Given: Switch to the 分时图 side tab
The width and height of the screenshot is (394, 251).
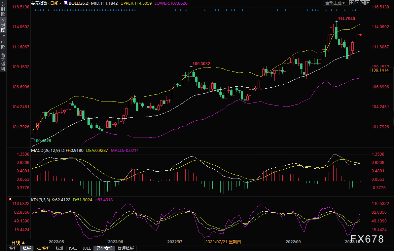Looking at the screenshot, I should tap(3, 10).
